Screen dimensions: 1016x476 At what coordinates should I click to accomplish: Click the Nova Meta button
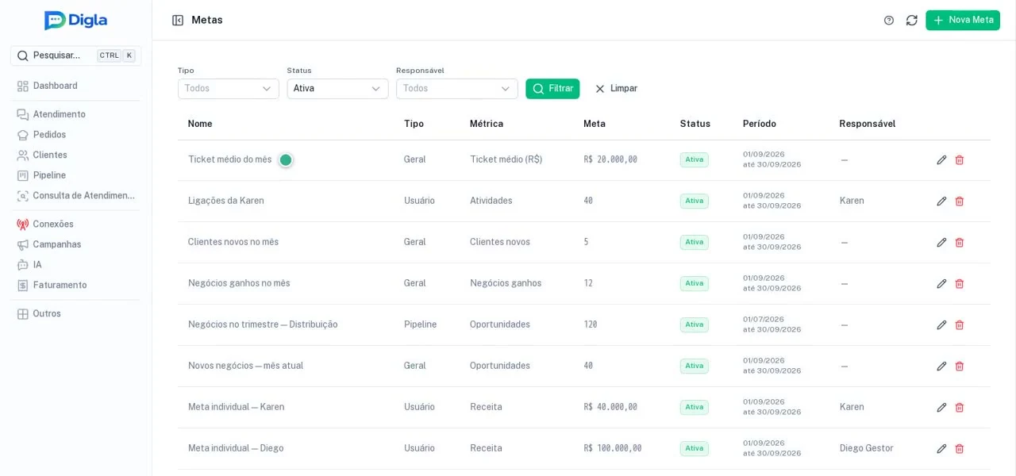[963, 21]
